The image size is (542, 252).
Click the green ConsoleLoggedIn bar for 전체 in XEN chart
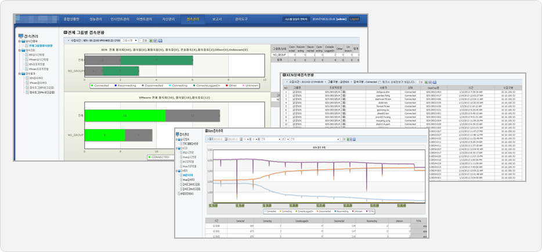(x=157, y=60)
